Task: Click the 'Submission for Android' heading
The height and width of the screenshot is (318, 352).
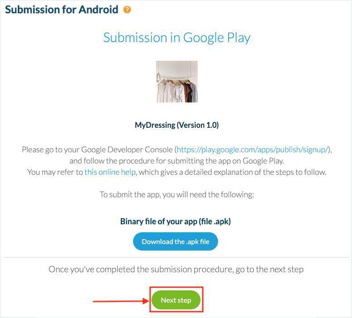Action: [61, 9]
